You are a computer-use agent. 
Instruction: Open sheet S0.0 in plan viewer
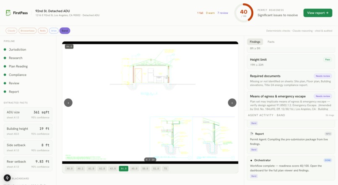coord(145,169)
